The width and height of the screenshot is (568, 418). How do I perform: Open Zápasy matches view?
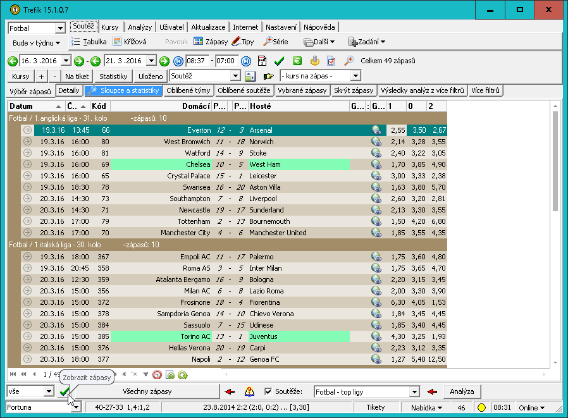tap(211, 42)
